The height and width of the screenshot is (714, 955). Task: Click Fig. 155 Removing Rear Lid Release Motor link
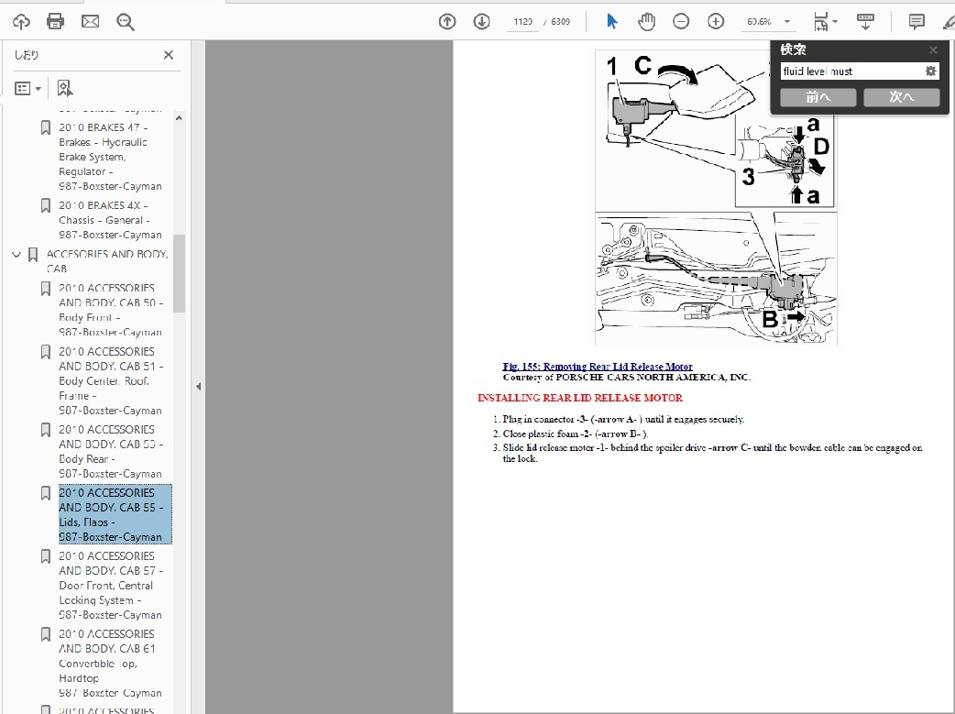598,366
